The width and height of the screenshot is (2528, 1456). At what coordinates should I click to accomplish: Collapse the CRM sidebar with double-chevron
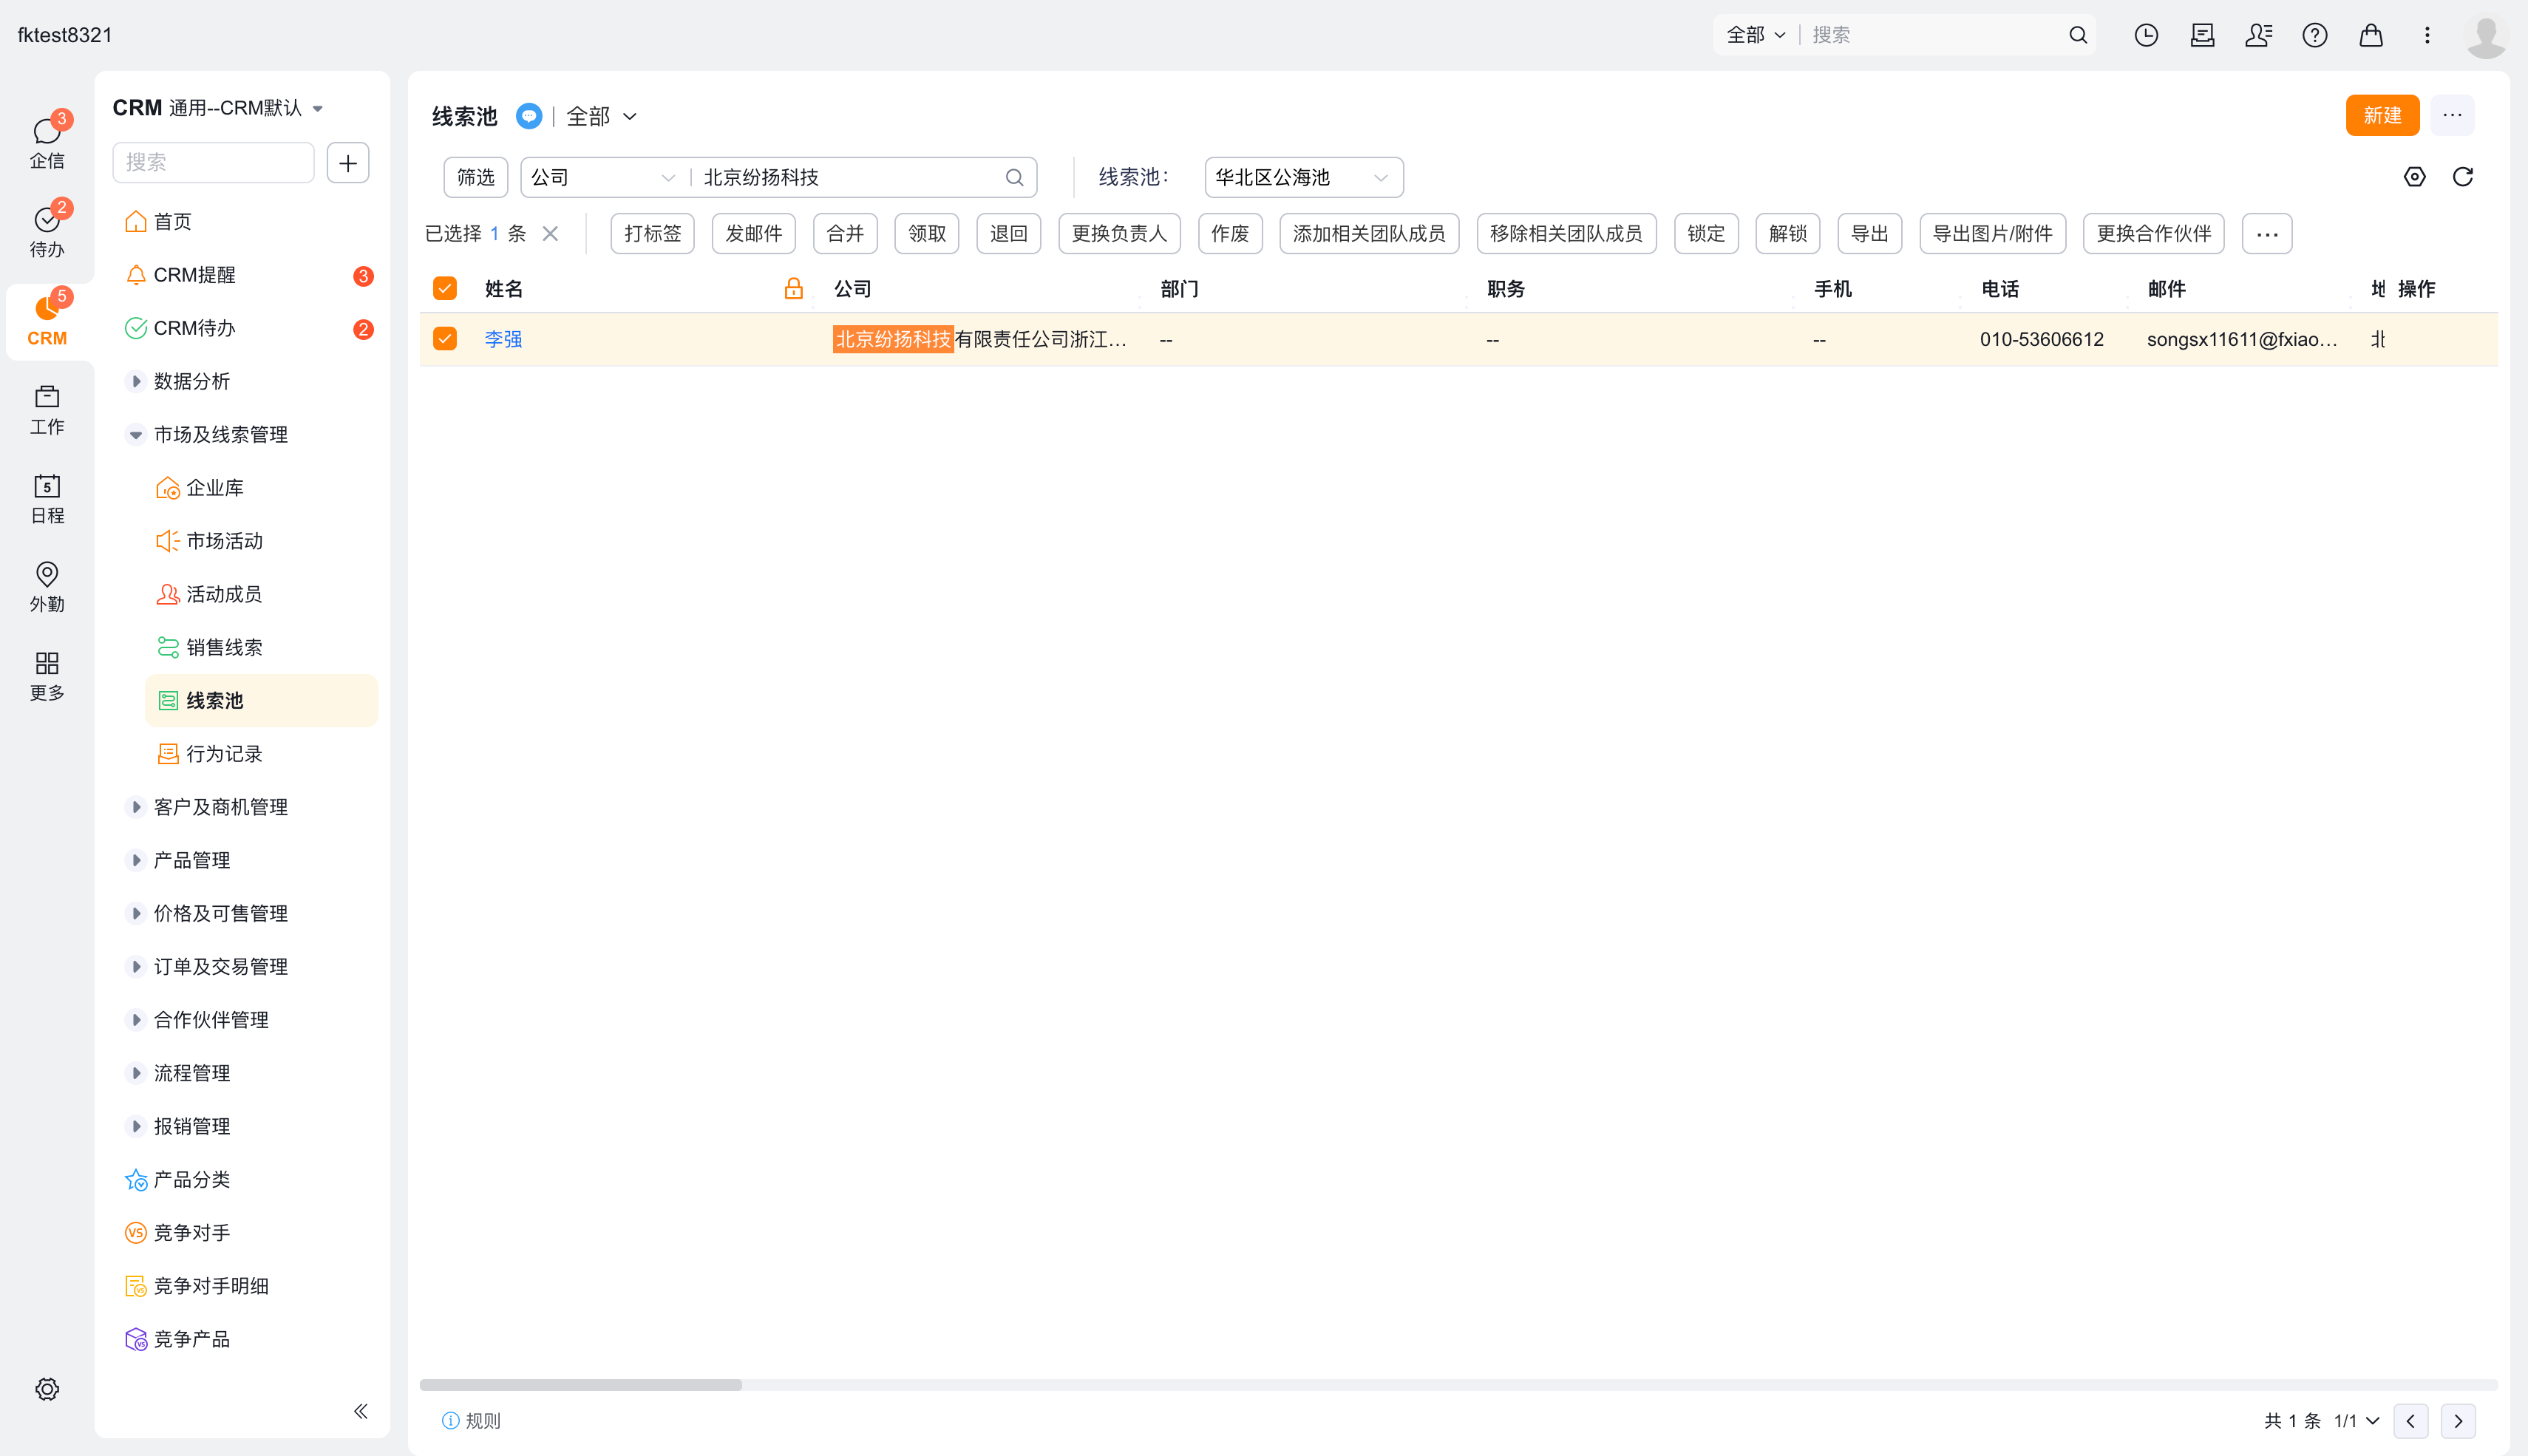point(361,1411)
